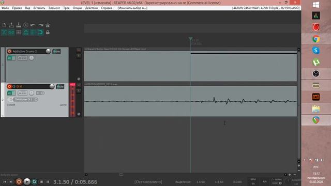Viewport: 331px width, 186px height.
Task: Open the Файл menu
Action: pyautogui.click(x=5, y=8)
